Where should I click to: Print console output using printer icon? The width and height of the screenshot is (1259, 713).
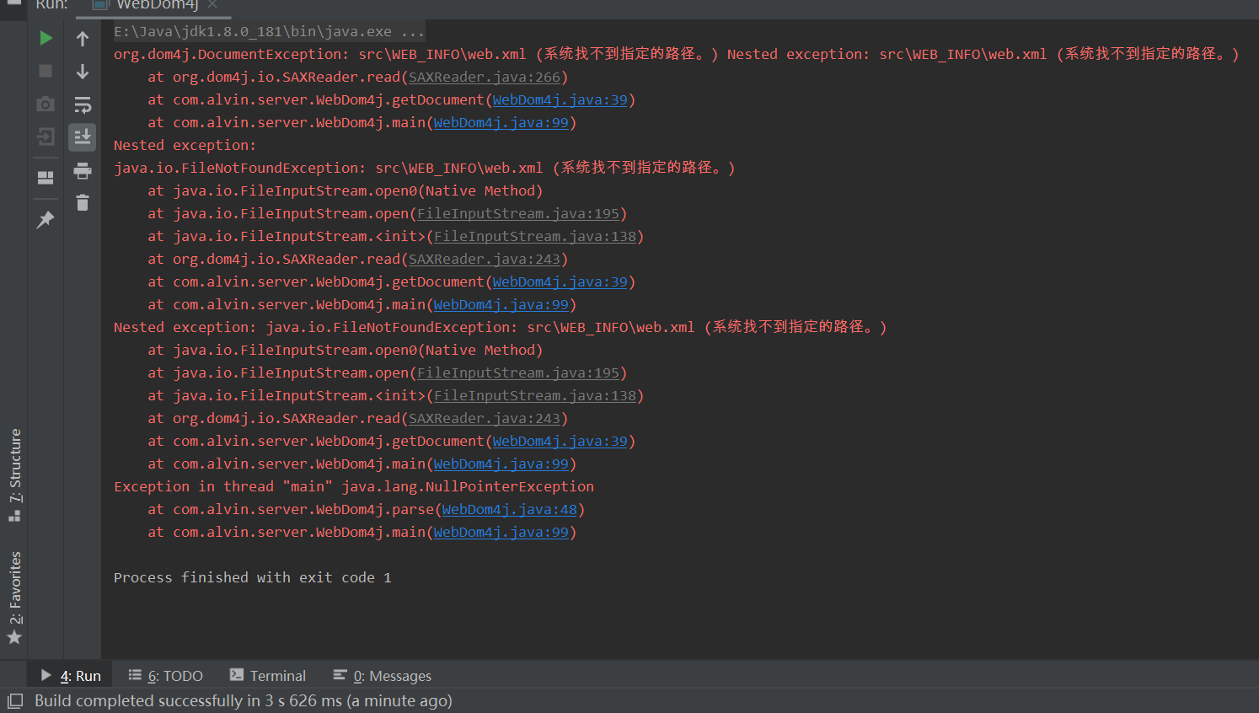tap(83, 170)
